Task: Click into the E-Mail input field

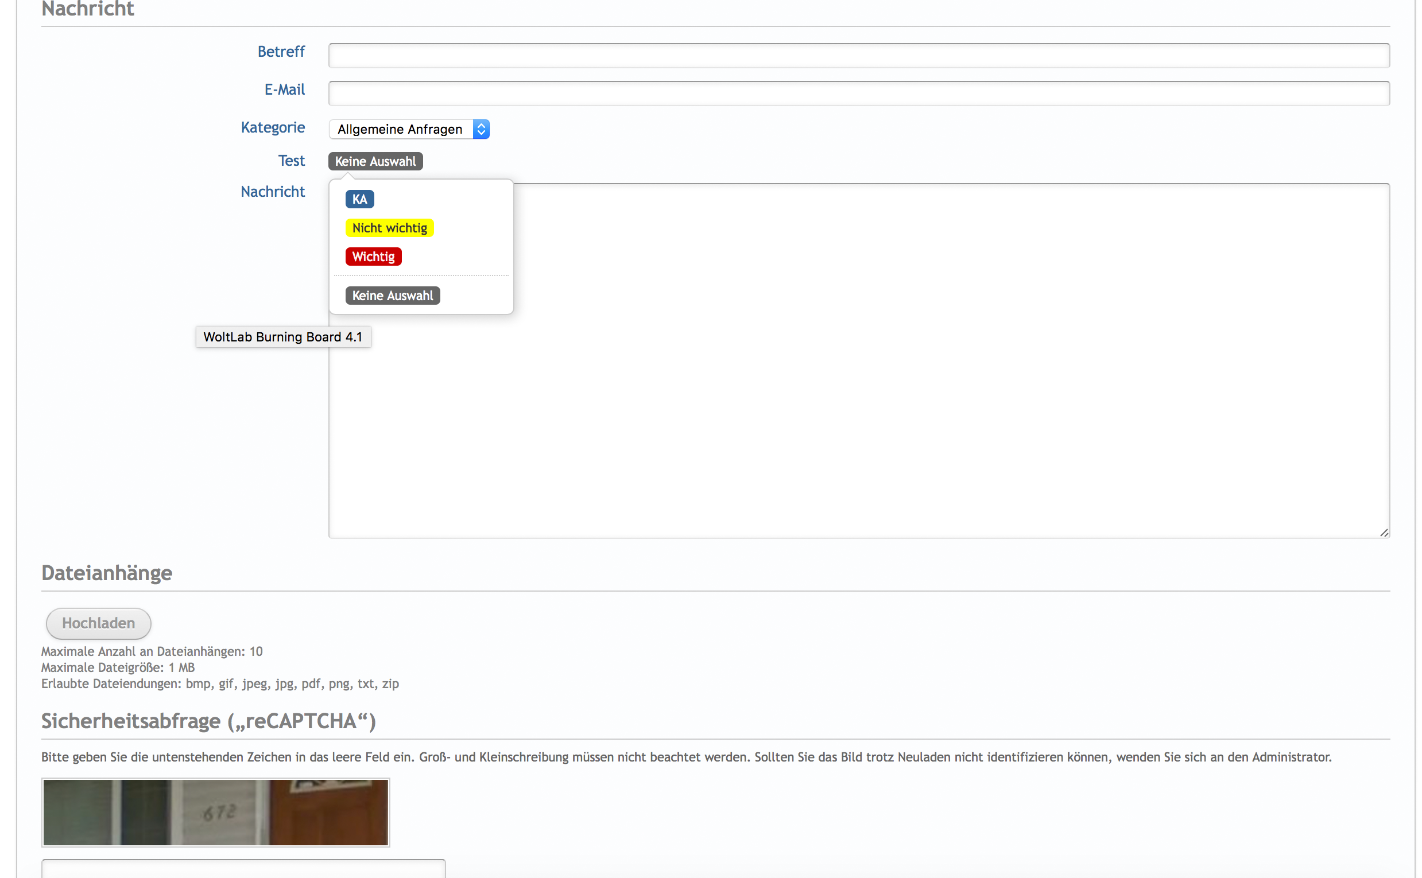Action: [x=859, y=94]
